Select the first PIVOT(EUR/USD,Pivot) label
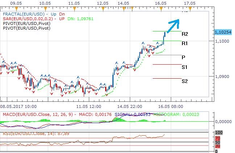 pyautogui.click(x=26, y=23)
